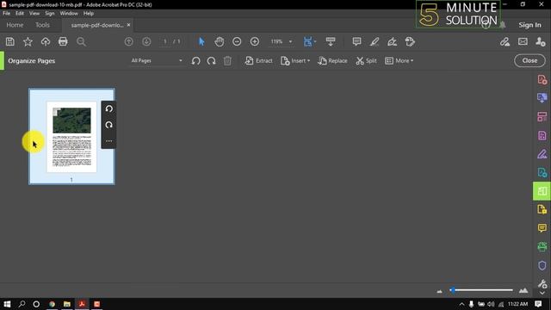Viewport: 551px width, 310px height.
Task: Upload file using the cloud upload icon
Action: coord(46,42)
